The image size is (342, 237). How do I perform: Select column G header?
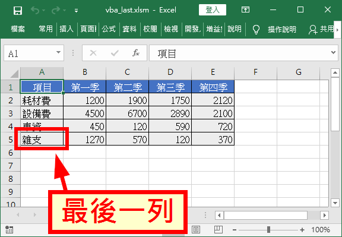tap(299, 72)
